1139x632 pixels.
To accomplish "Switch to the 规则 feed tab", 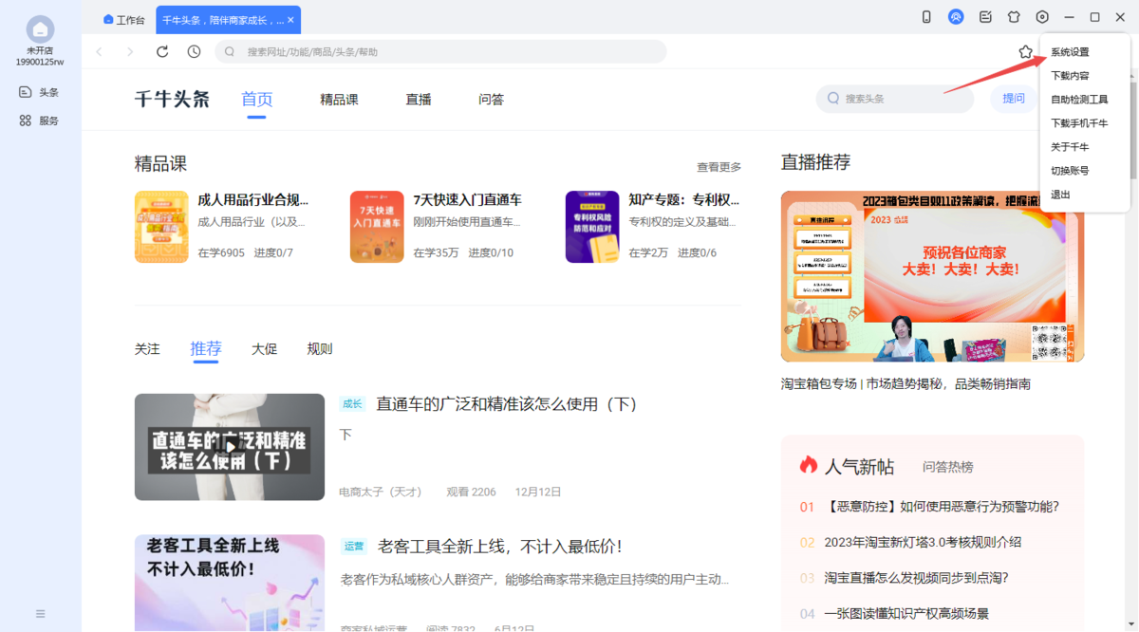I will click(320, 349).
